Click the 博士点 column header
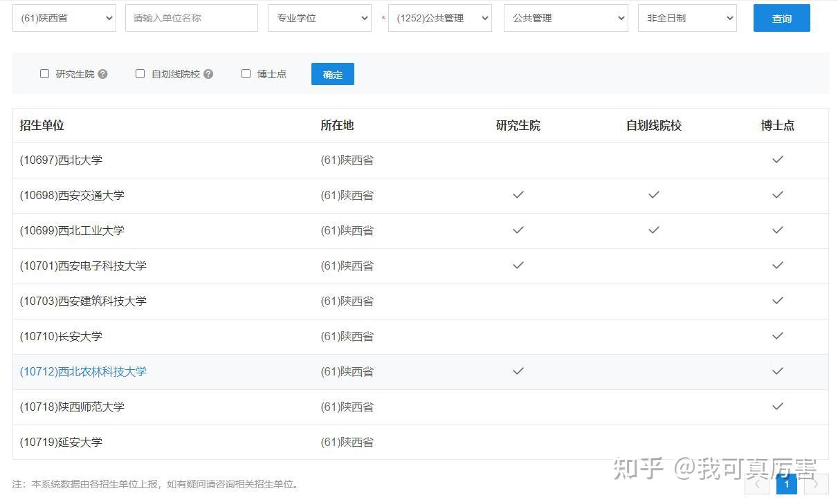838x502 pixels. [778, 125]
